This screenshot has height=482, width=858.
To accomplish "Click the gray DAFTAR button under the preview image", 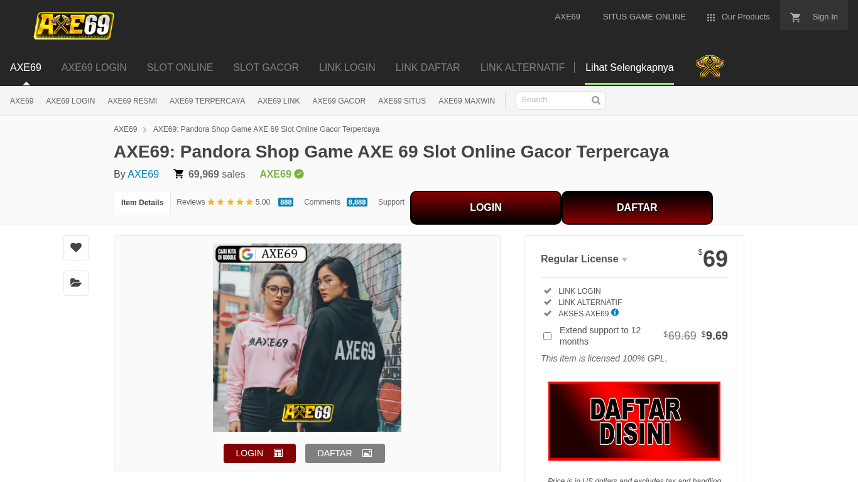I will 345,453.
